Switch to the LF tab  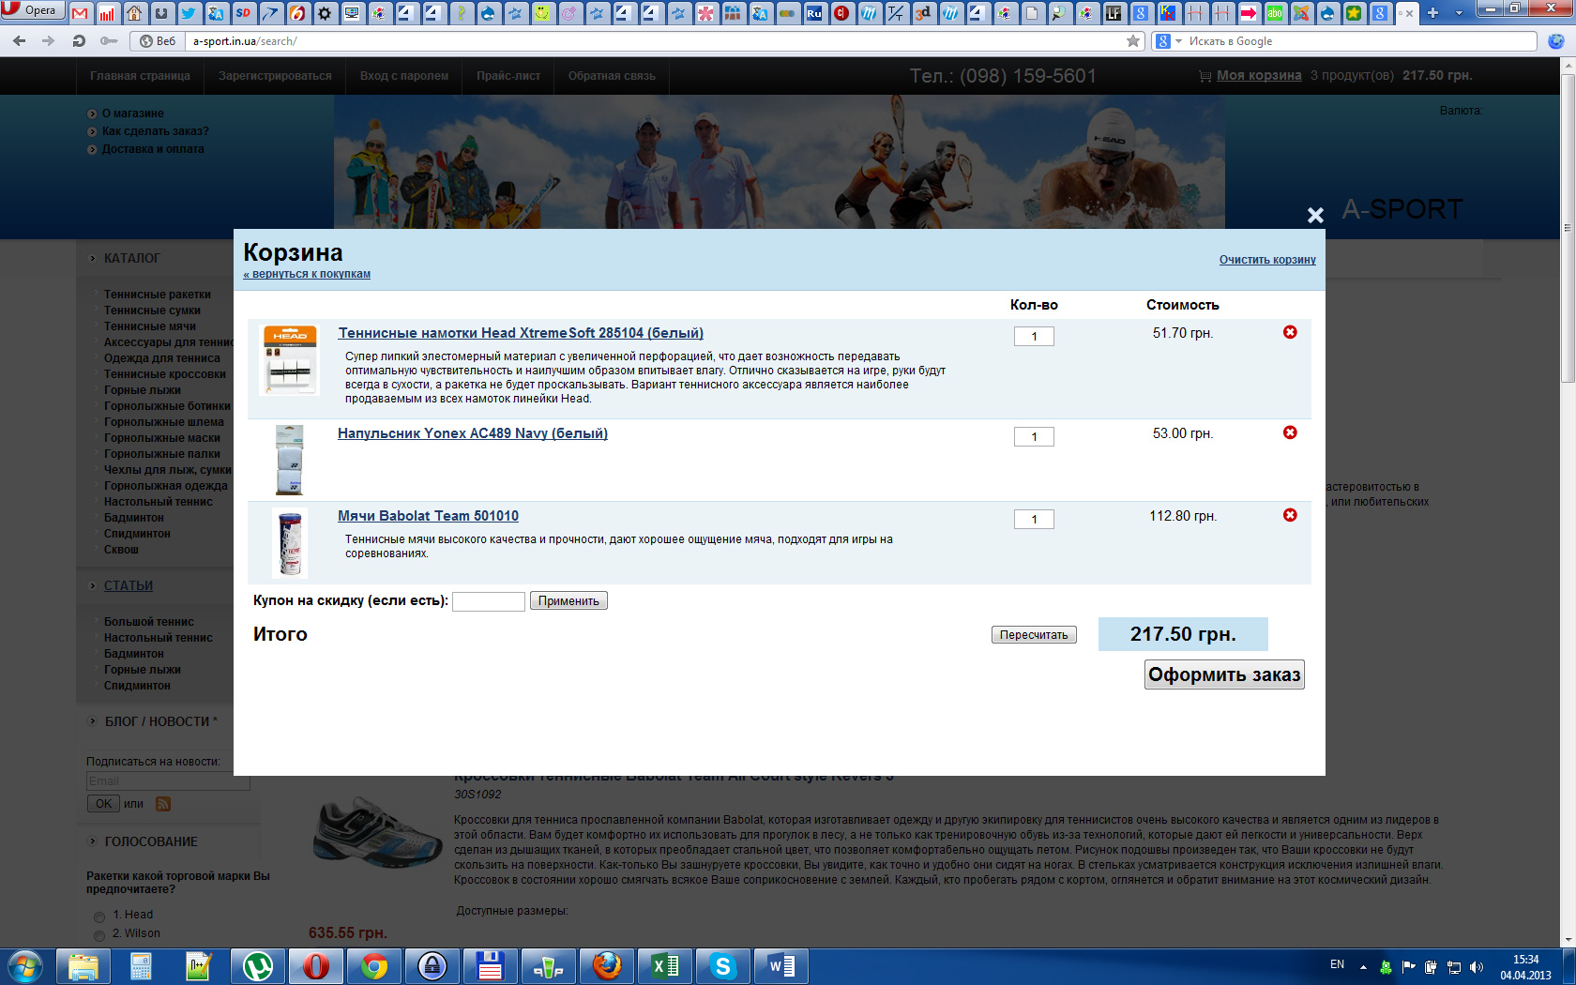[1114, 13]
